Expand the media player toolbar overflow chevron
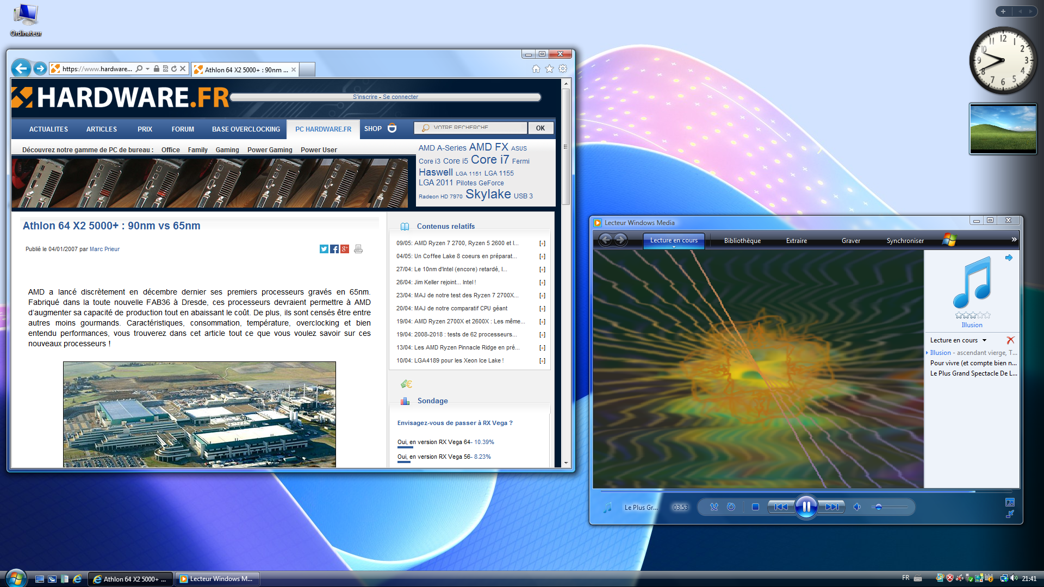This screenshot has height=587, width=1044. coord(1014,240)
